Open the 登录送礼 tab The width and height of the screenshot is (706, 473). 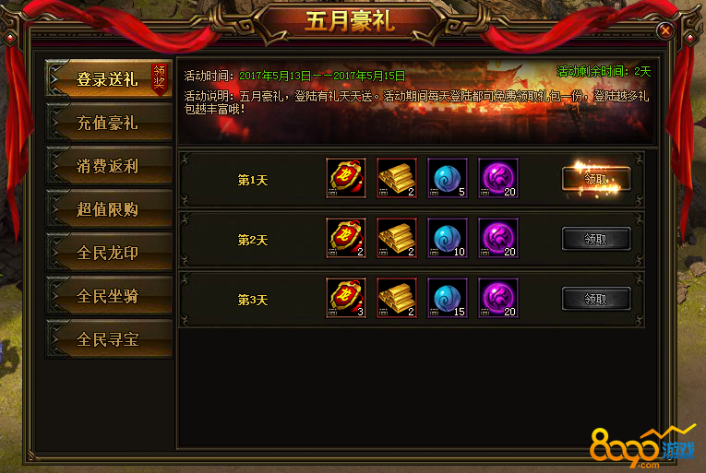pyautogui.click(x=109, y=79)
